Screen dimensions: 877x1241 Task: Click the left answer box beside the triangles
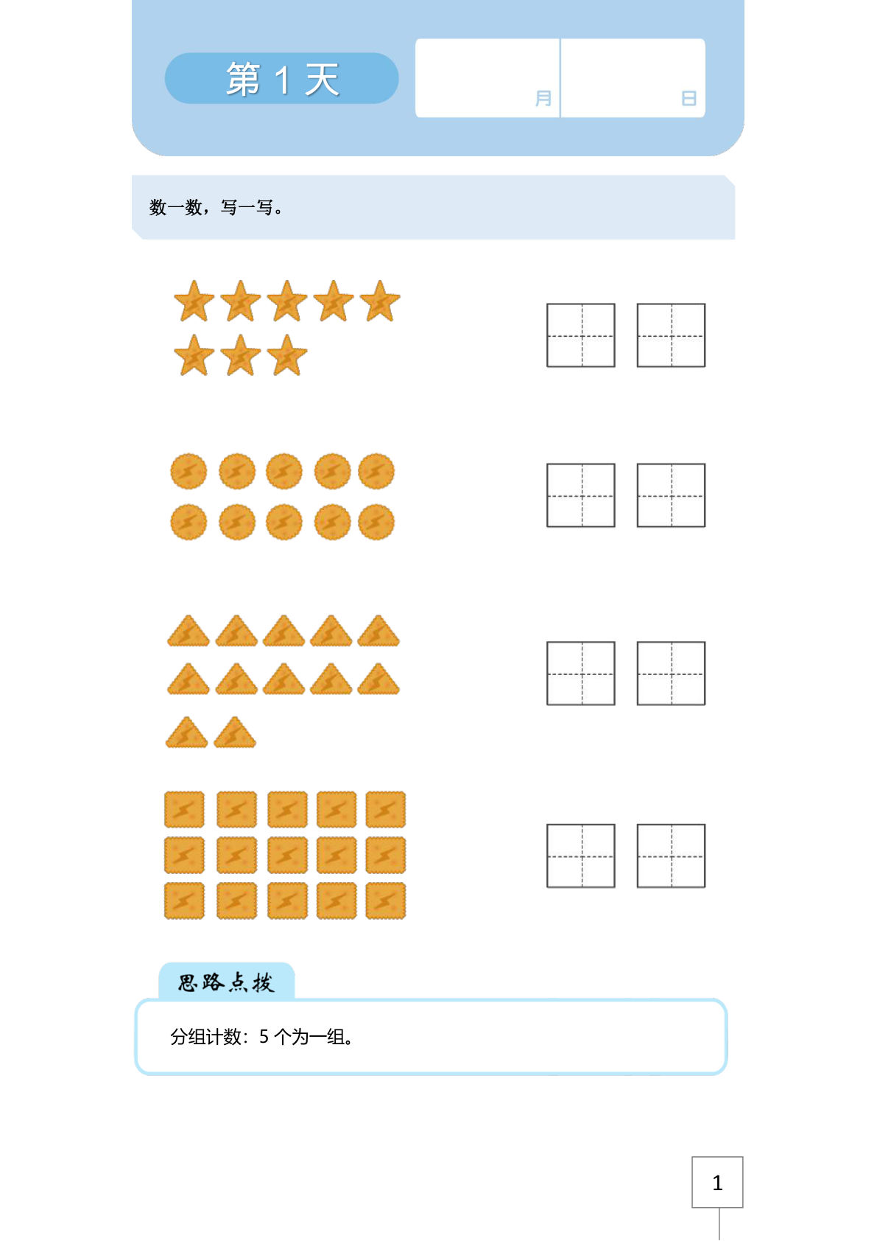click(x=581, y=674)
